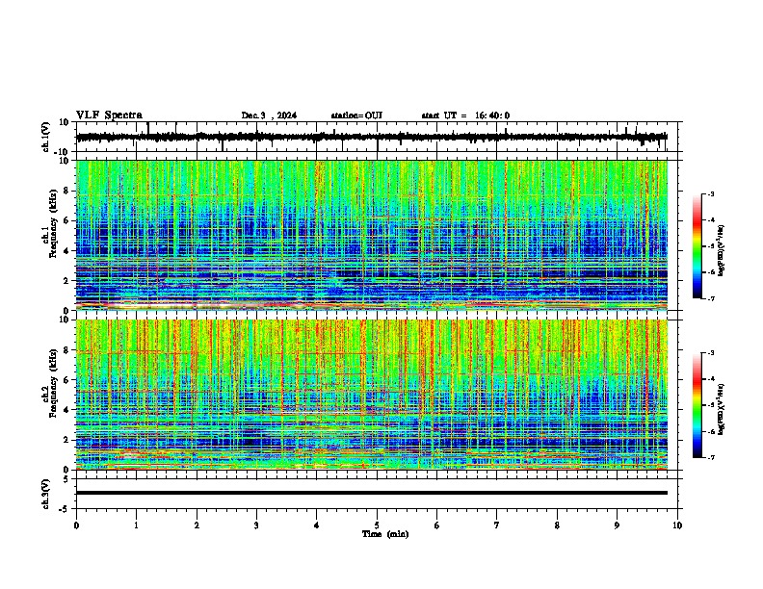This screenshot has height=589, width=763.
Task: Click the "-10" tick on ch.1(V) axis
Action: pos(63,152)
